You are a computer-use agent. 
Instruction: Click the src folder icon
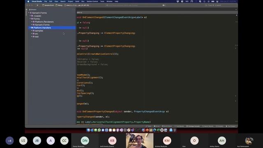click(34, 34)
